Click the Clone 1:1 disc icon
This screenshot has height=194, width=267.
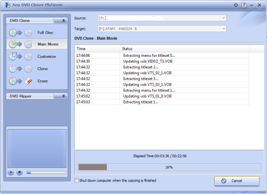13,68
